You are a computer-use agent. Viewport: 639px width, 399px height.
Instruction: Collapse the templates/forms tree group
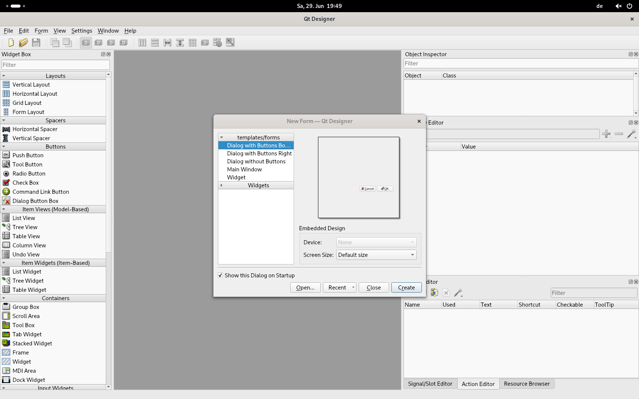click(222, 137)
